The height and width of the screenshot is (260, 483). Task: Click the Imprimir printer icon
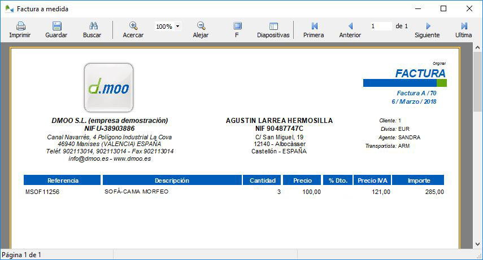tap(20, 26)
